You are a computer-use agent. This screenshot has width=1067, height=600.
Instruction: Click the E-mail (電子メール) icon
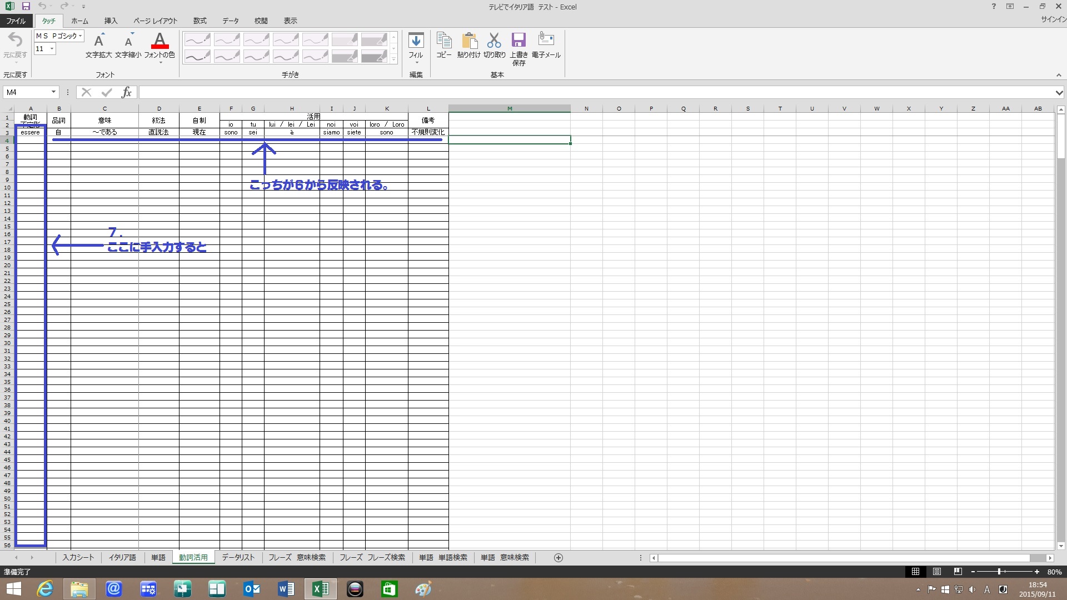tap(546, 40)
